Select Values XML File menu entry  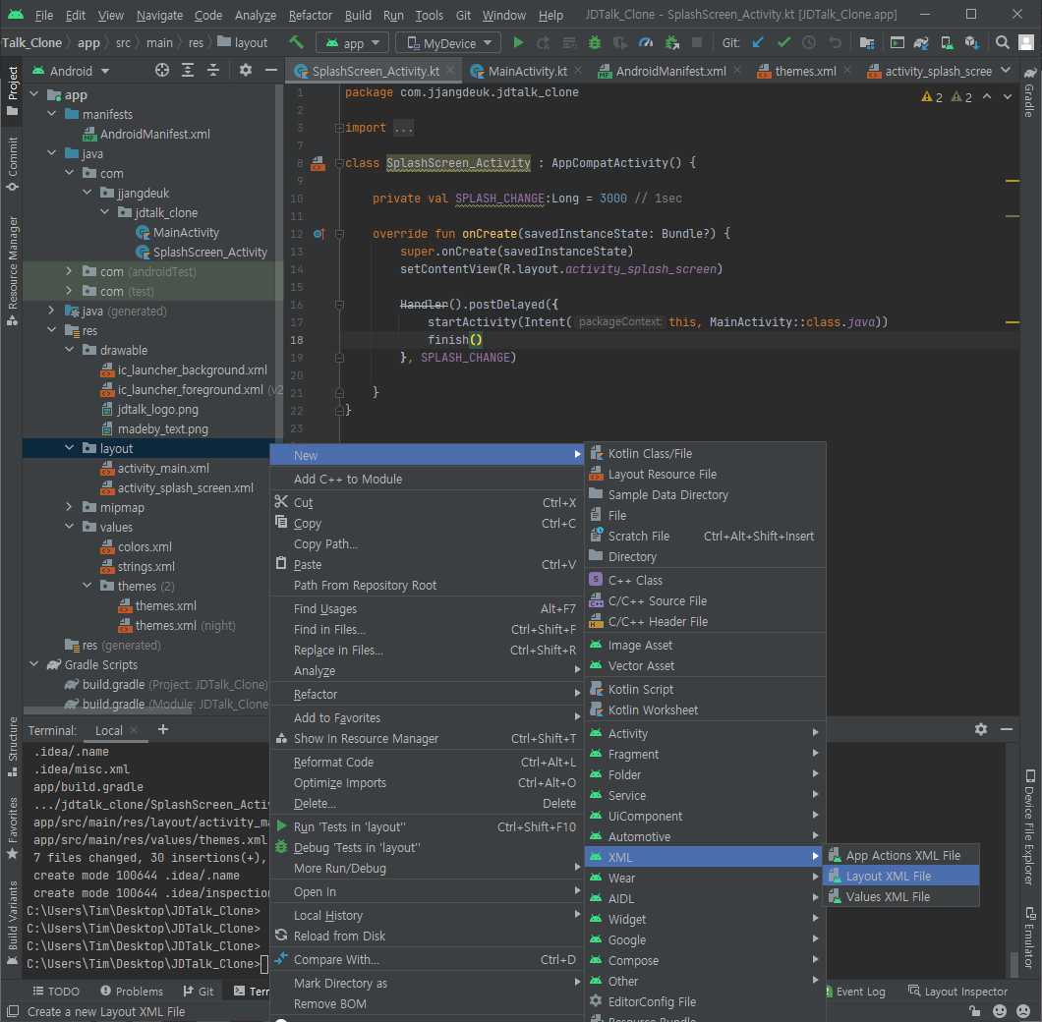(901, 896)
